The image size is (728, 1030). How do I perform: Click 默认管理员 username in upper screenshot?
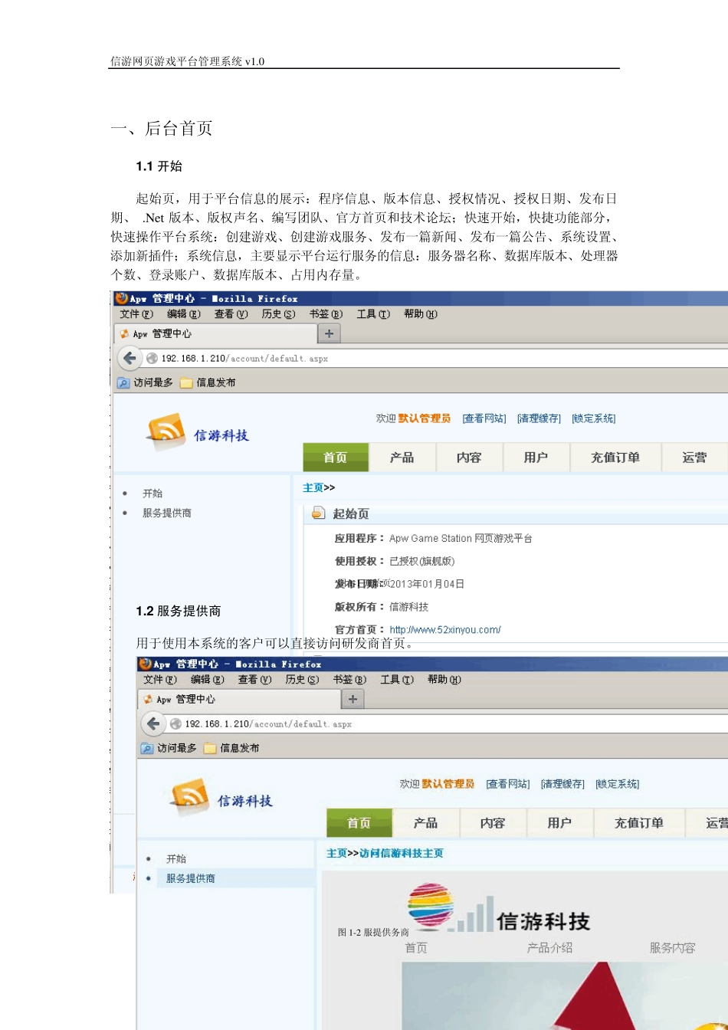(425, 418)
